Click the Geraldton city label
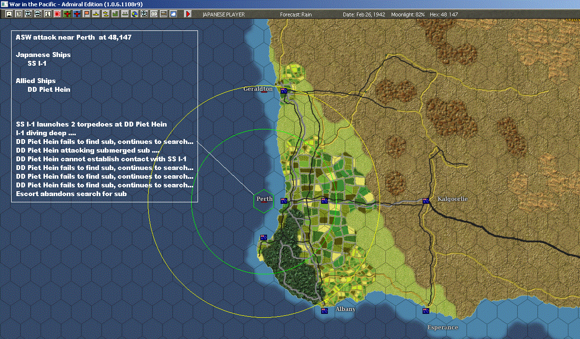The width and height of the screenshot is (580, 339). [258, 89]
